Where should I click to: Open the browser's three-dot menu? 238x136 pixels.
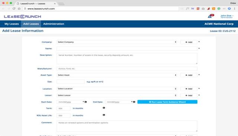pos(235,9)
